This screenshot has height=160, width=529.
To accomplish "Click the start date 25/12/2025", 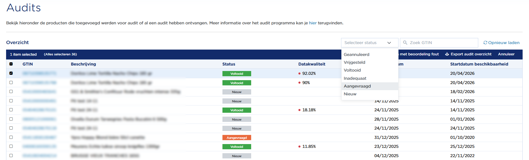I will [462, 146].
